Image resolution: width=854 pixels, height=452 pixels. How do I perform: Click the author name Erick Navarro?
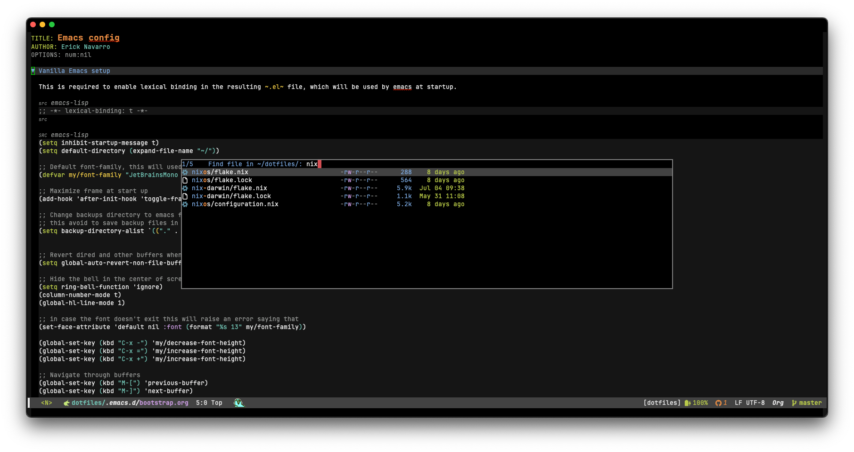point(86,47)
